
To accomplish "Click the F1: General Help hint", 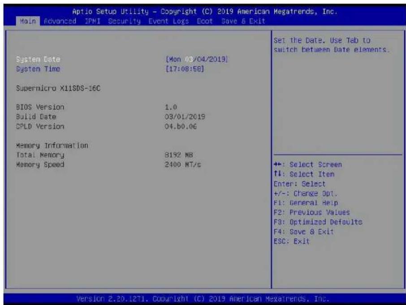I will (306, 203).
